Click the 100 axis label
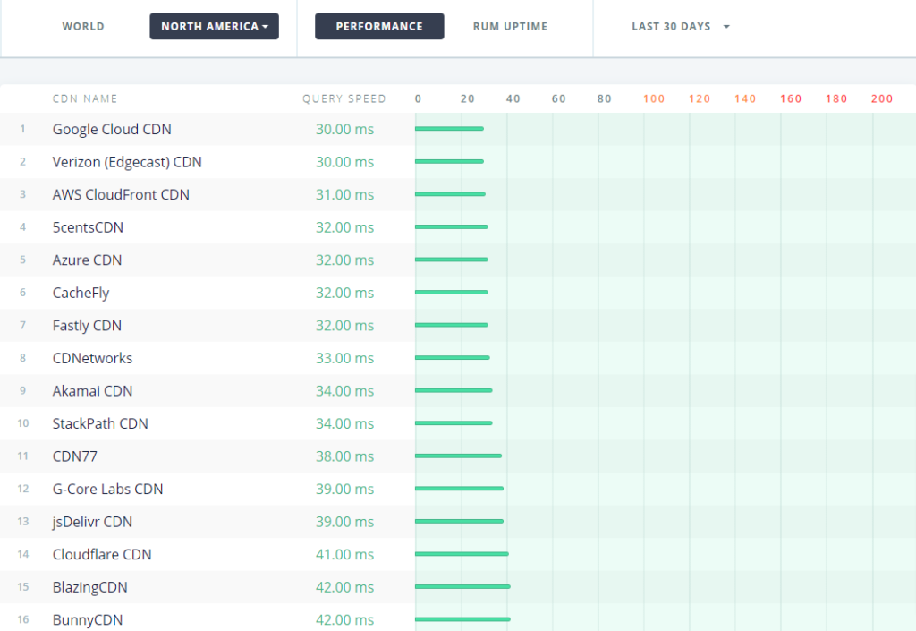Image resolution: width=916 pixels, height=631 pixels. pyautogui.click(x=654, y=98)
